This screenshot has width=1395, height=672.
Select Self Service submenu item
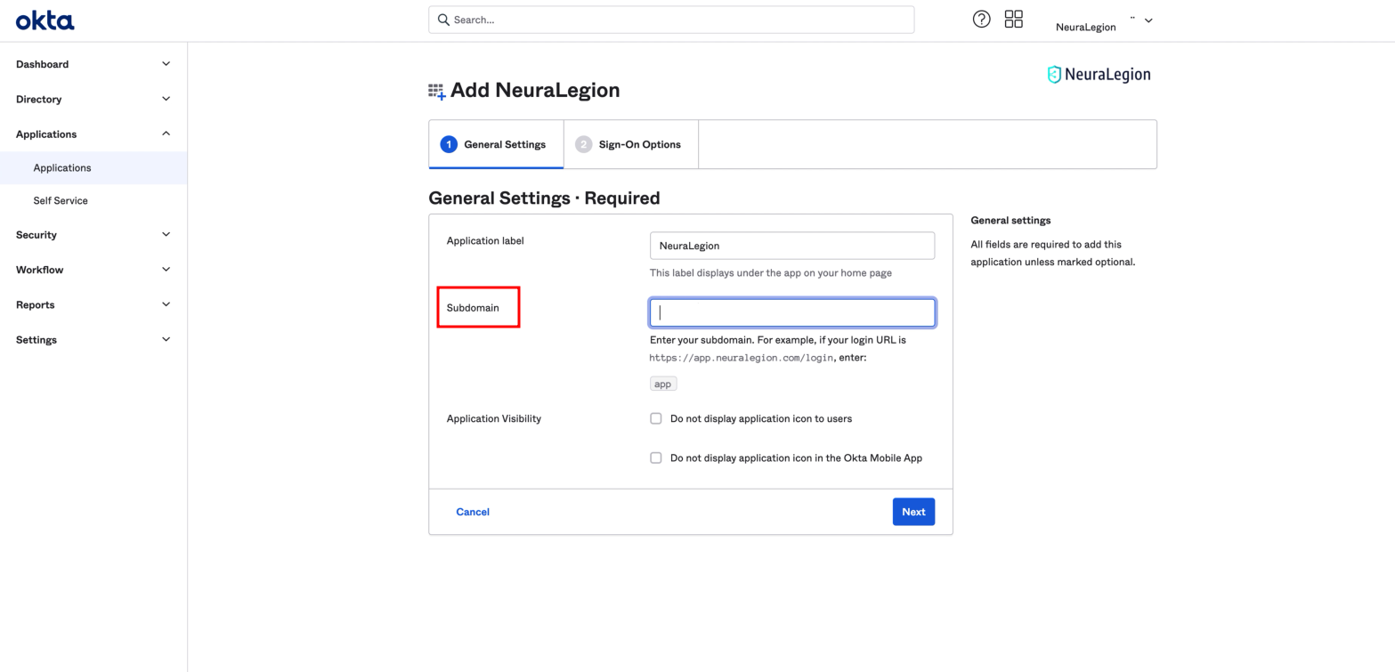tap(93, 200)
